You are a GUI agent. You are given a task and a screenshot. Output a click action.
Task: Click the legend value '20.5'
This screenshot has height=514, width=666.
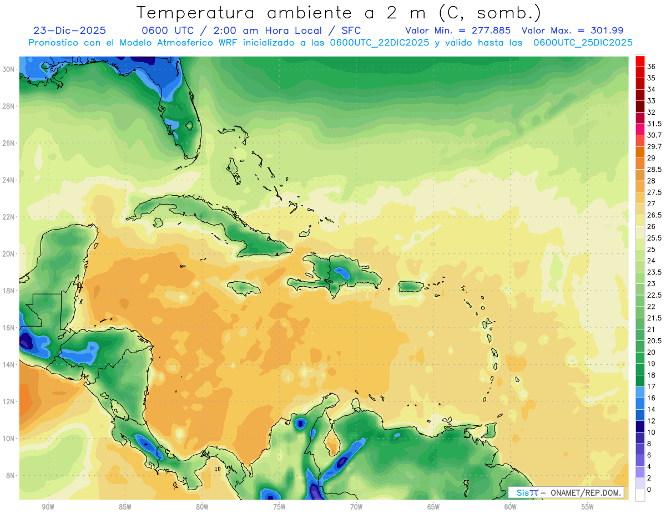[654, 340]
